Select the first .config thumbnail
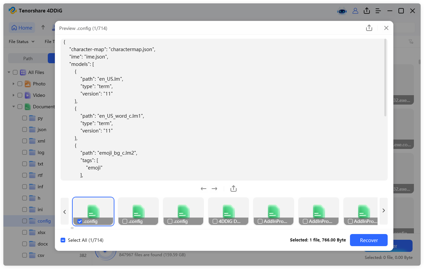The image size is (424, 269). [93, 211]
